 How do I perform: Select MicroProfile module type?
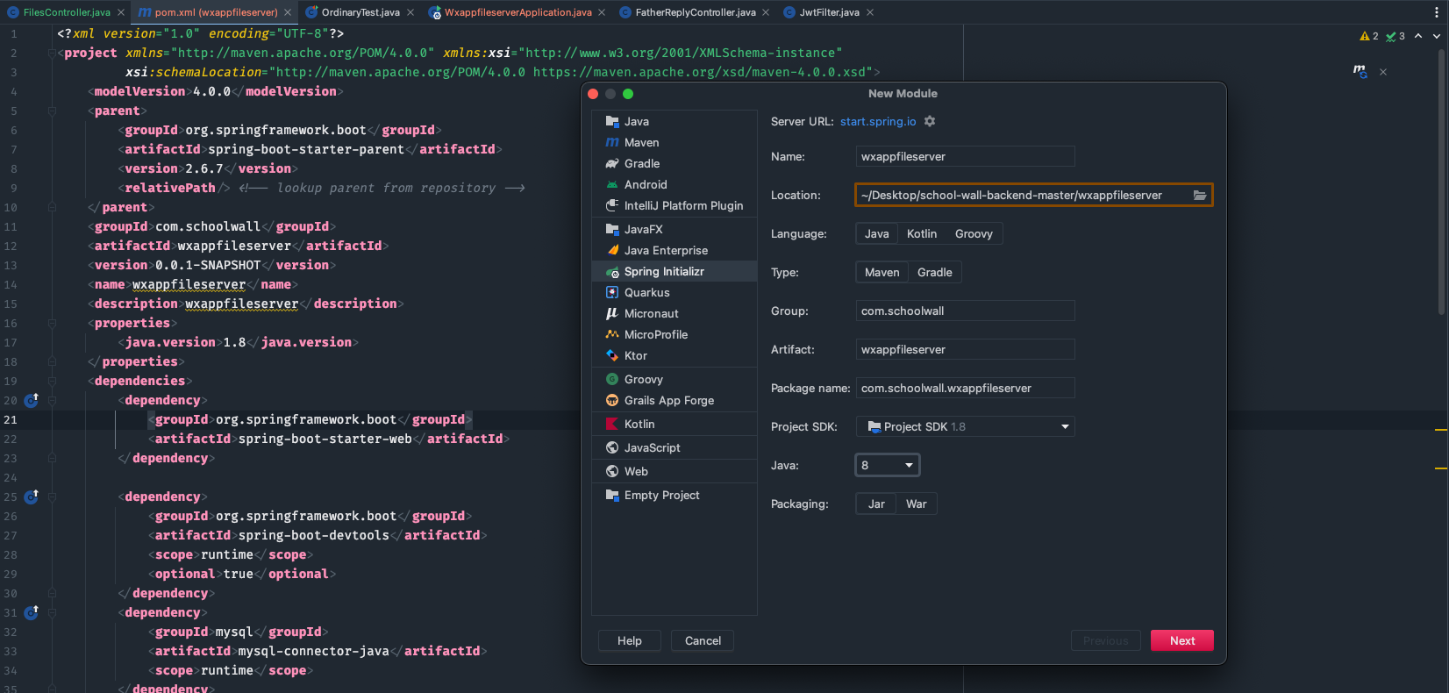click(x=674, y=334)
